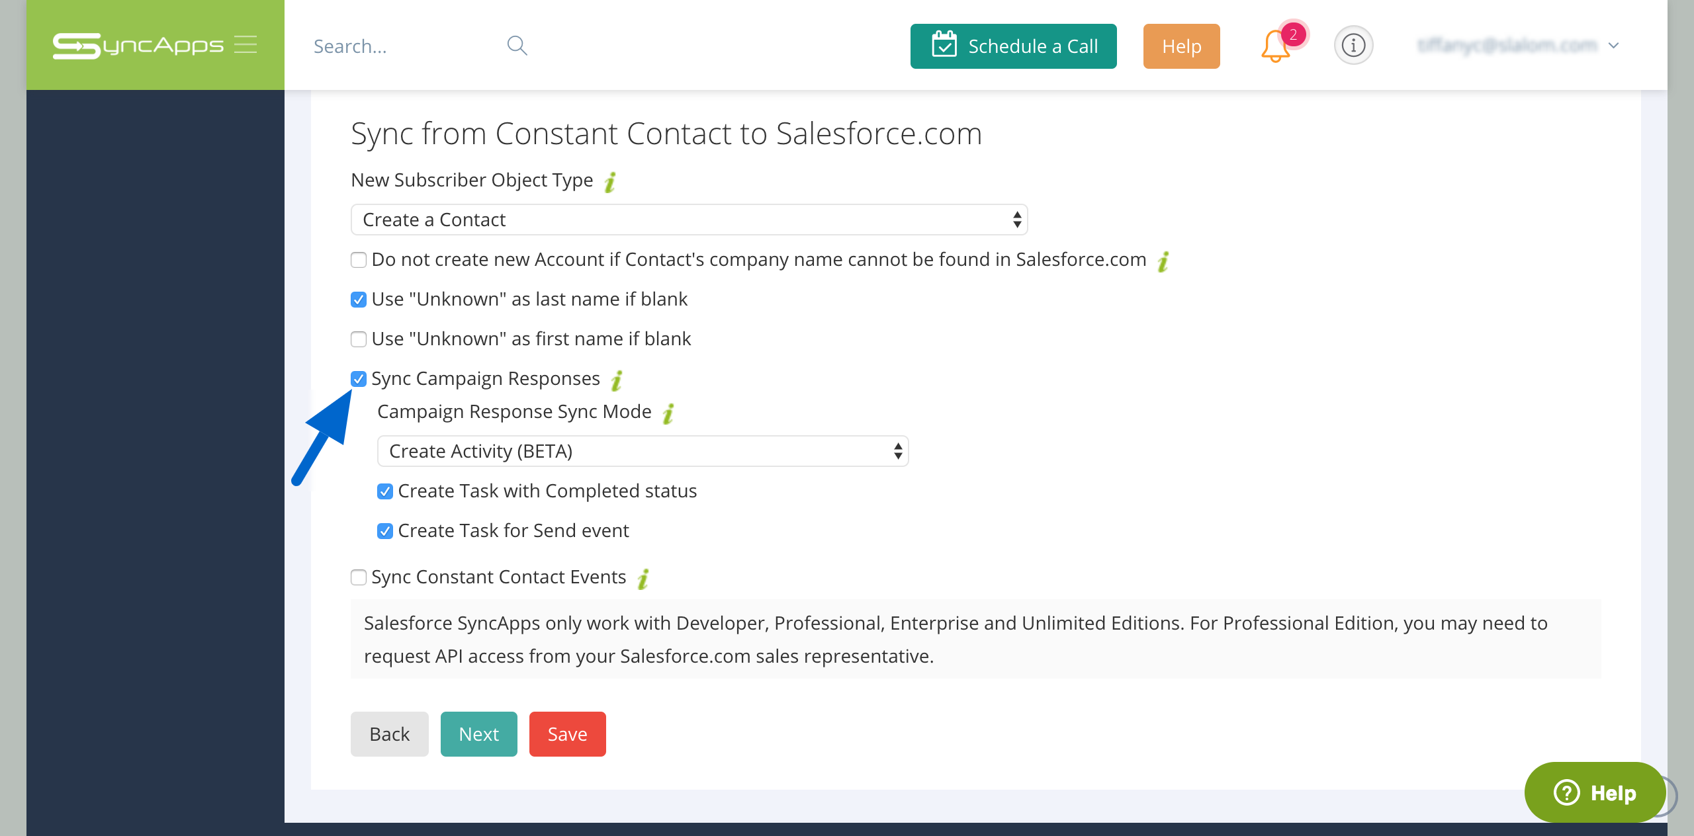Click the orange Help button
This screenshot has width=1694, height=836.
pos(1181,46)
